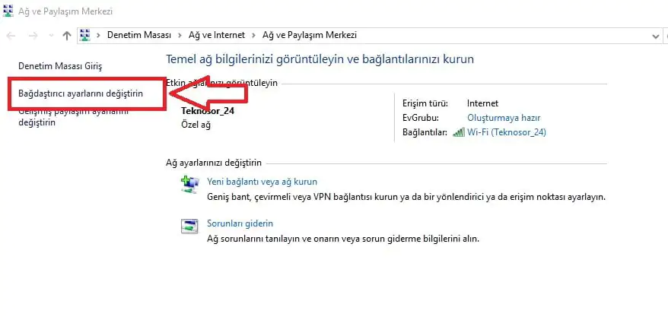Click the Ağ ayarlarınızı değiştirin heading

214,163
